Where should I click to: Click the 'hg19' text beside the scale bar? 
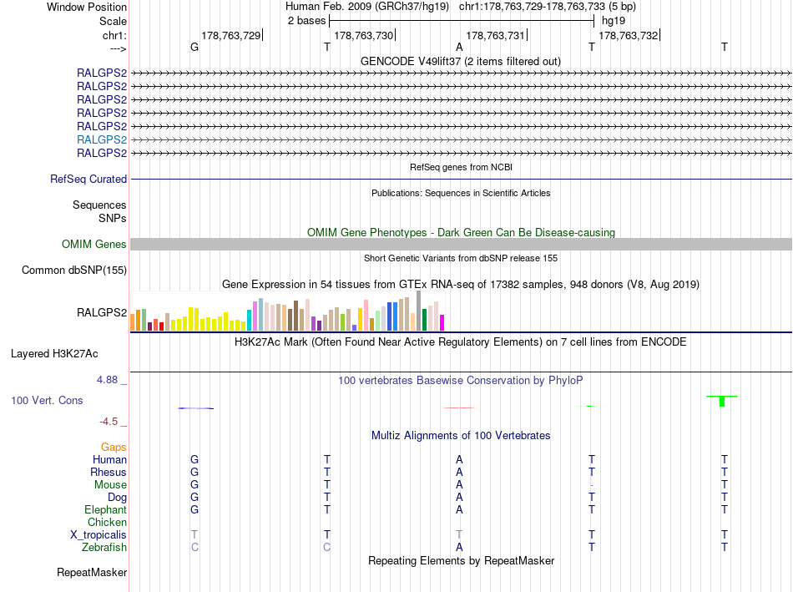614,21
